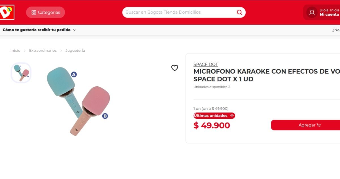Select the small product thumbnail image
Image resolution: width=340 pixels, height=179 pixels.
pos(21,72)
